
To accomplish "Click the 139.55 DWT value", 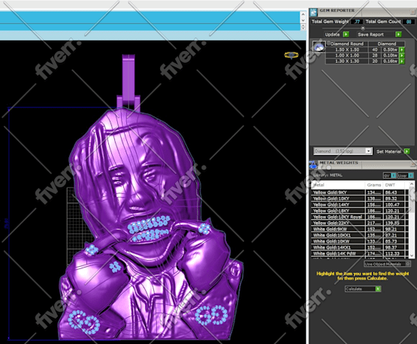I will coord(392,223).
